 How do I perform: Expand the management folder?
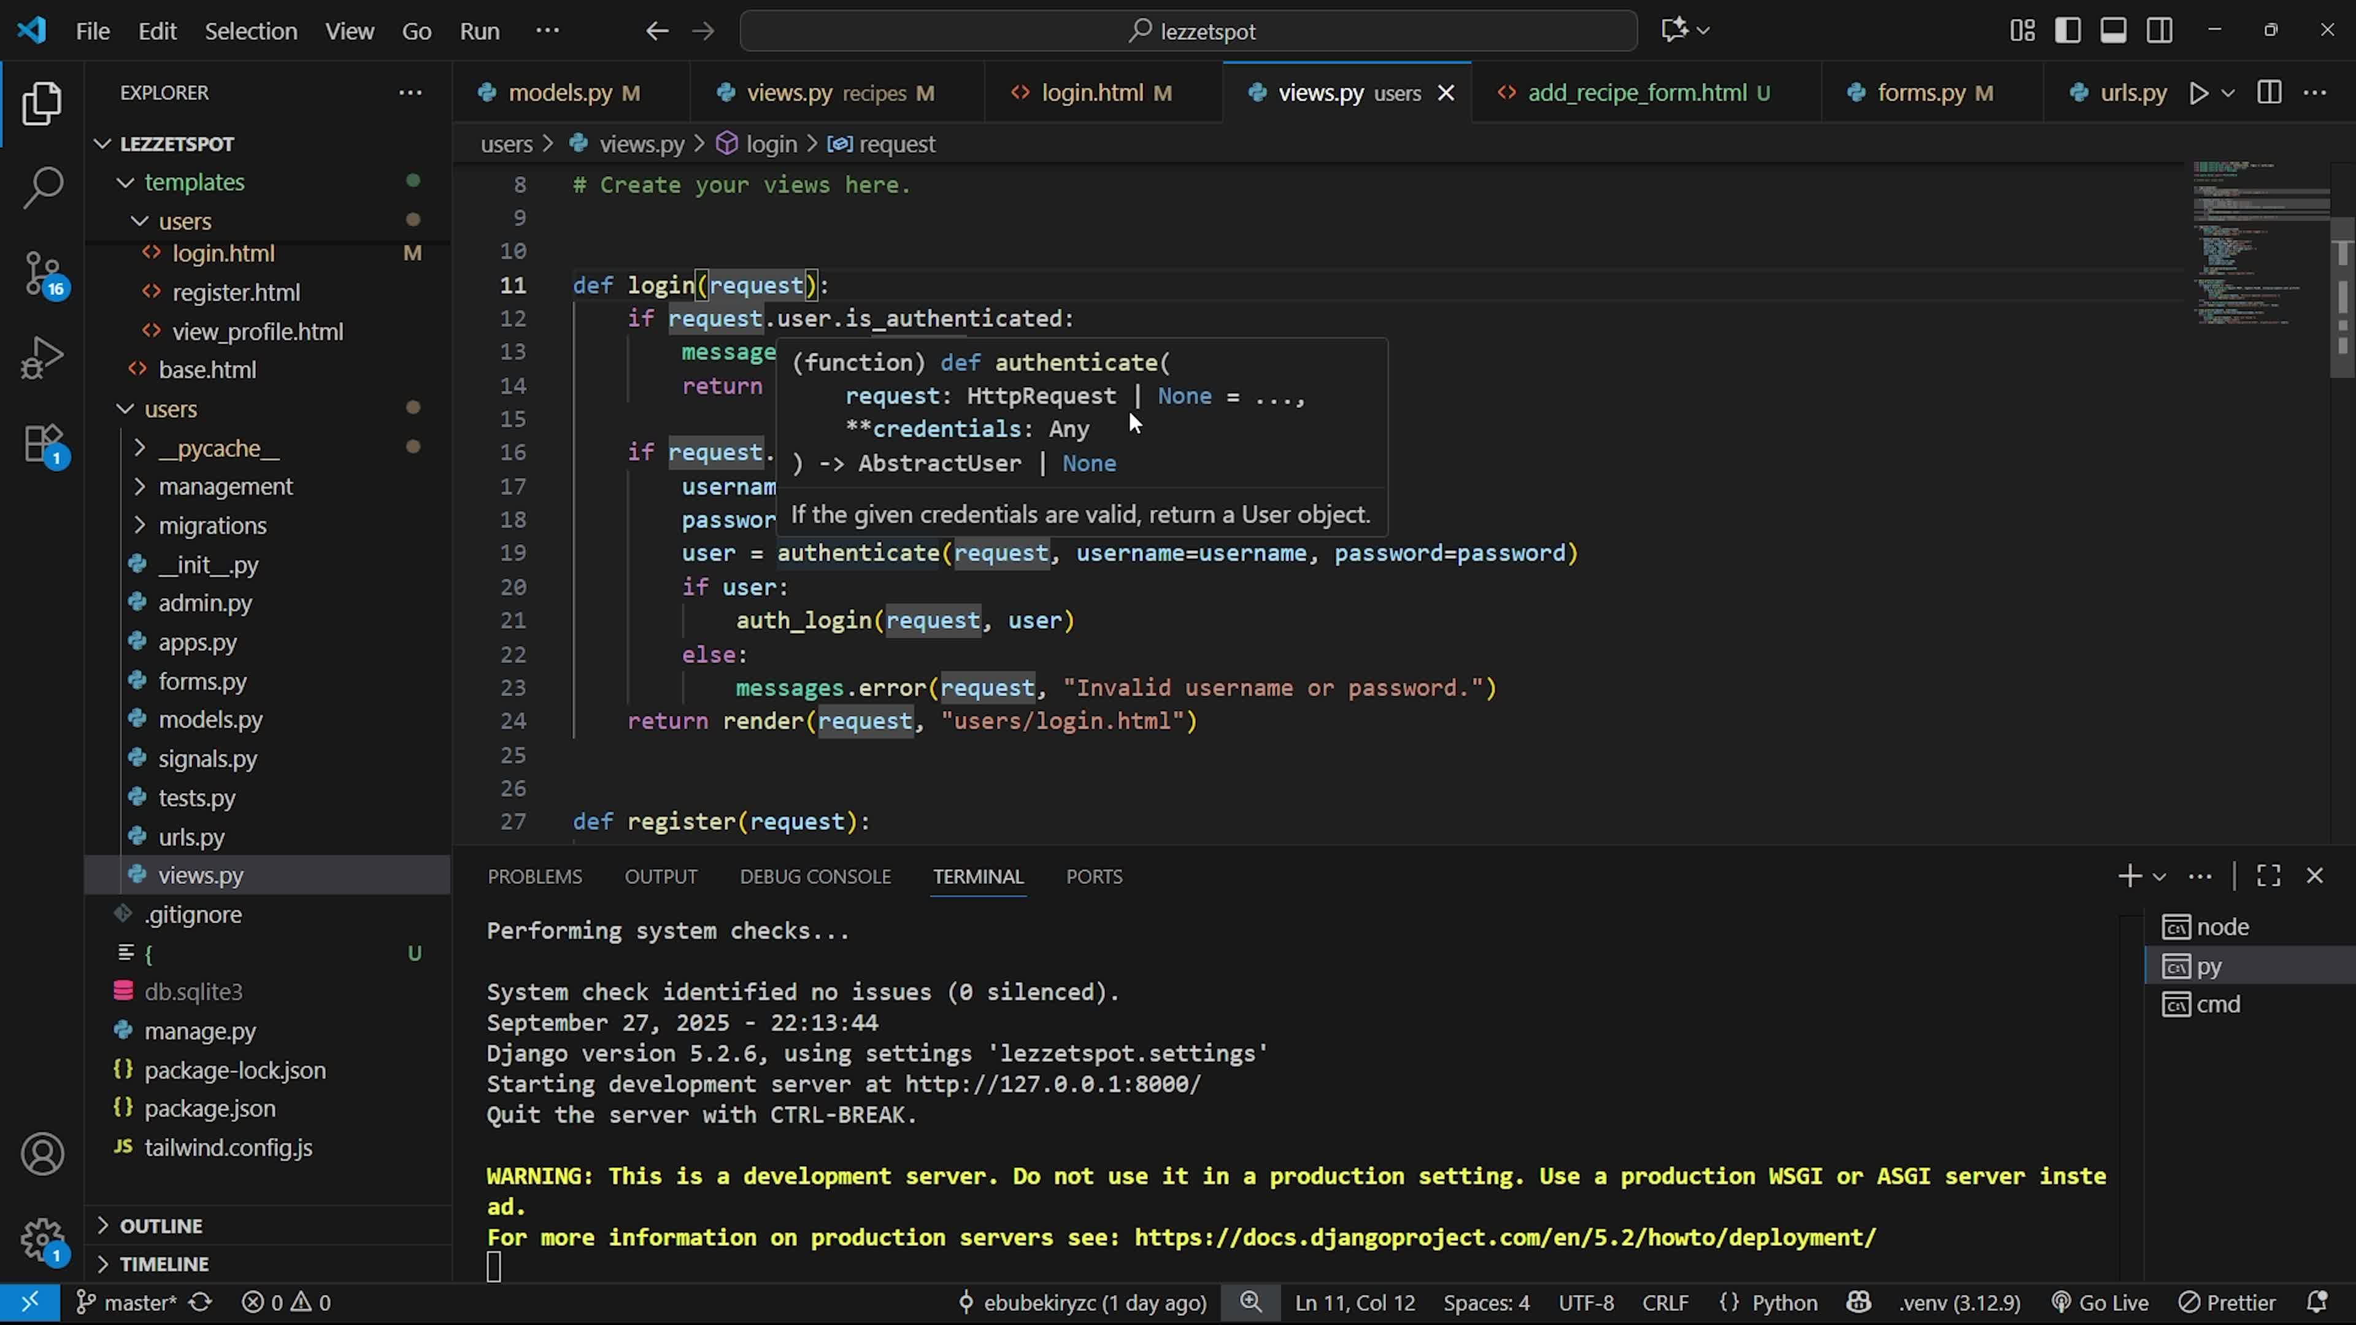pyautogui.click(x=225, y=486)
